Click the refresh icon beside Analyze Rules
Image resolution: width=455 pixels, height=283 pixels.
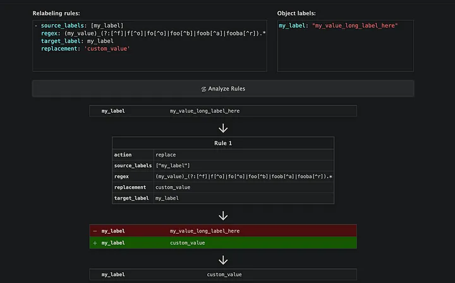coord(203,89)
